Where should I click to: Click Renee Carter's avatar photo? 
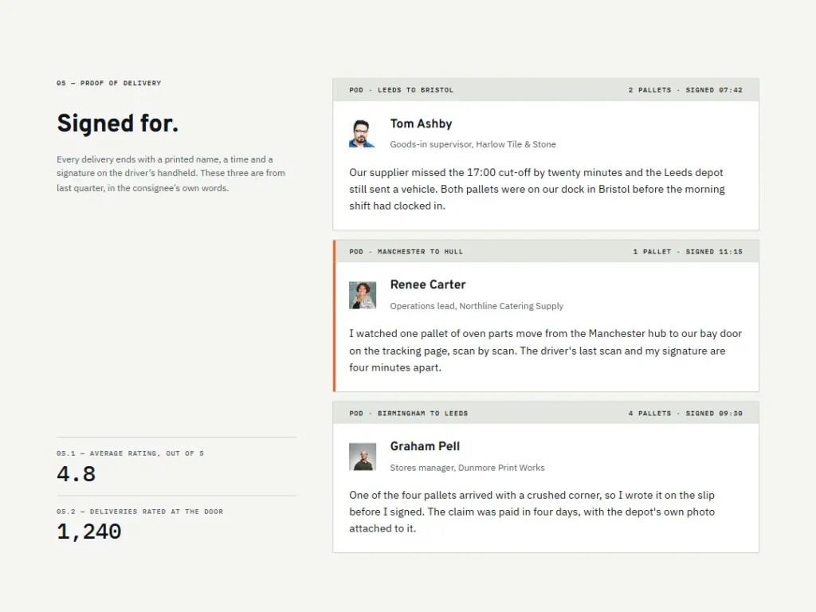(x=363, y=295)
